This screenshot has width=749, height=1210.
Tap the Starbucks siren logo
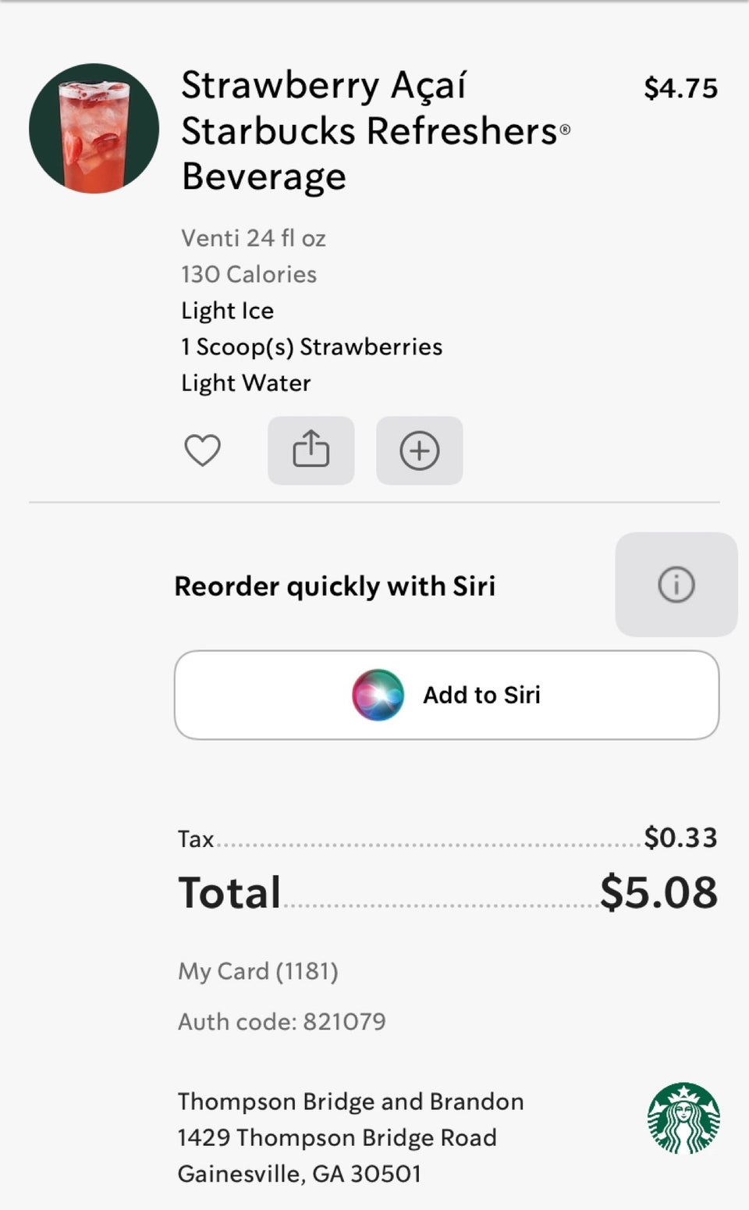683,1118
